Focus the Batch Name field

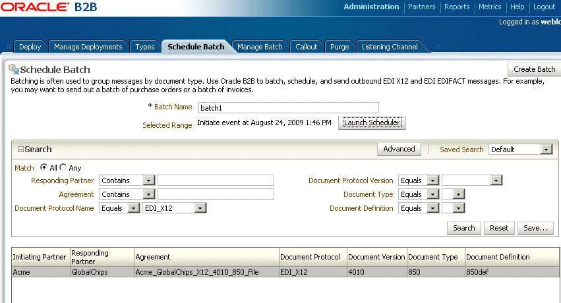click(288, 107)
